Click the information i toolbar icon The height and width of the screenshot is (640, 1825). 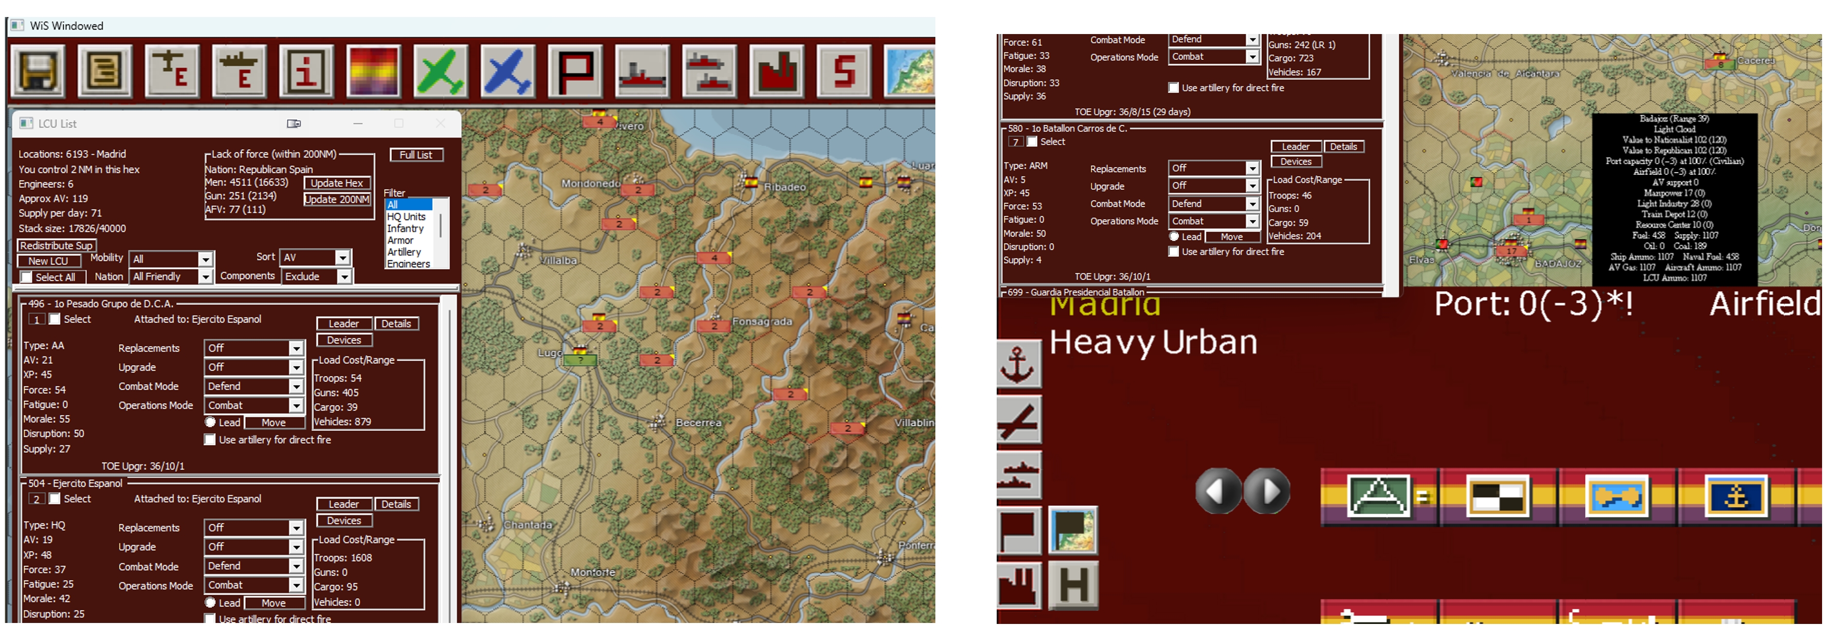tap(306, 71)
